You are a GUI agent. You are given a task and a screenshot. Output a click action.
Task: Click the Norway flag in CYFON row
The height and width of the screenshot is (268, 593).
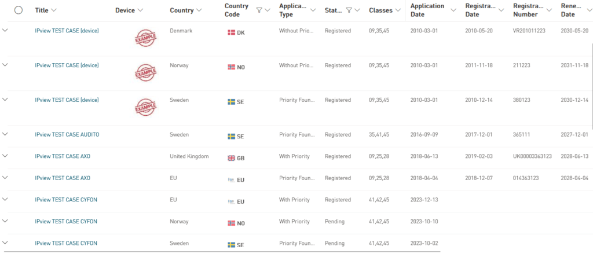[231, 223]
